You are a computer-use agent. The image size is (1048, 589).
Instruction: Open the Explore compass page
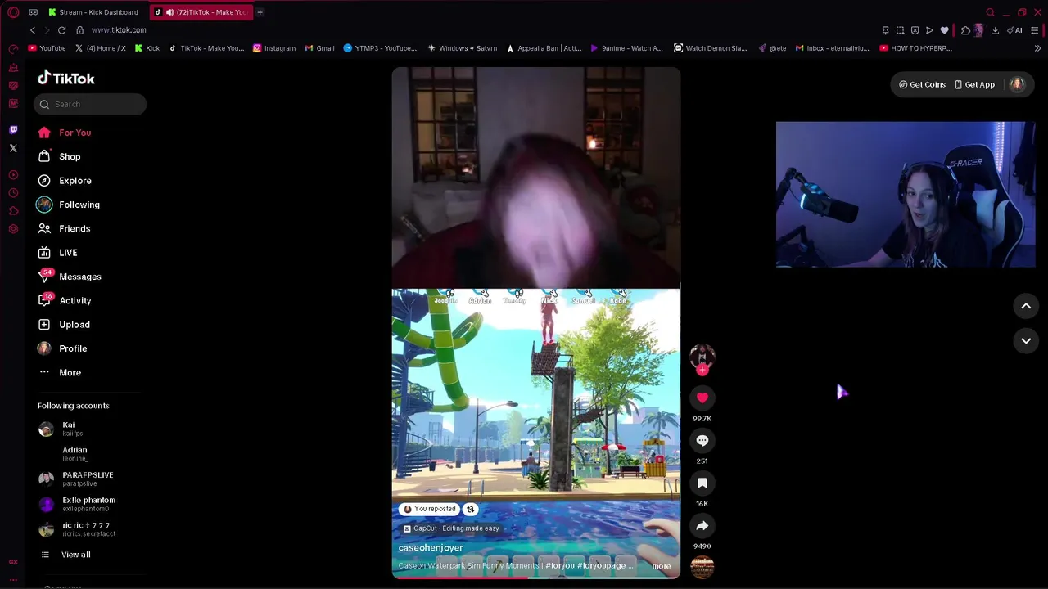pos(64,181)
